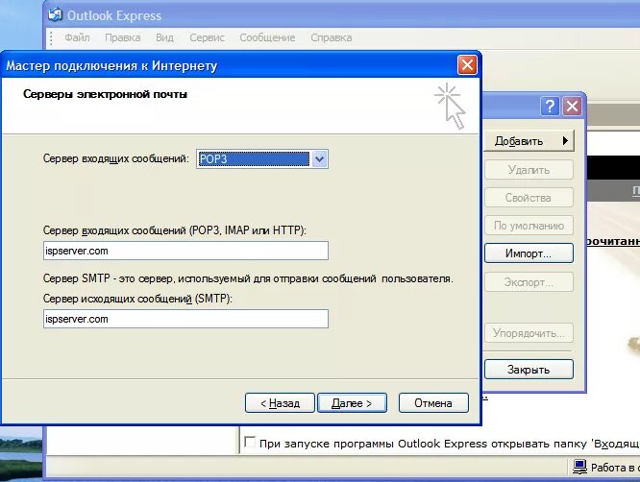Image resolution: width=640 pixels, height=482 pixels.
Task: Click the Экспорт button in accounts dialog
Action: (x=529, y=281)
